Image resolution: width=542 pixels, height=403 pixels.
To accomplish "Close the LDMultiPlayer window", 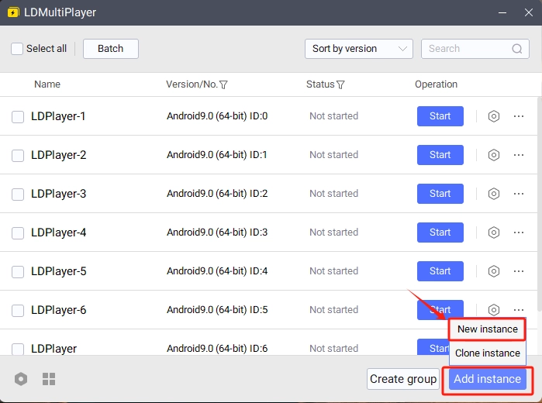I will point(529,13).
